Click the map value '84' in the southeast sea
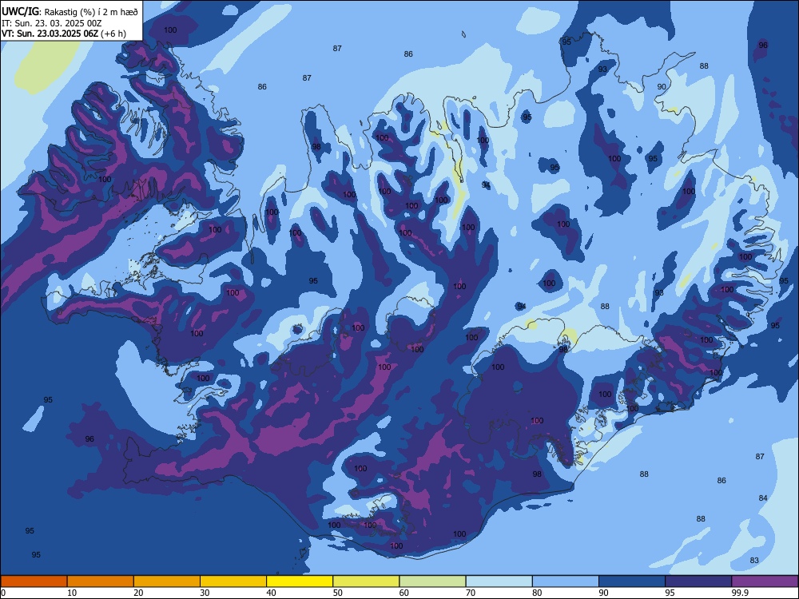Viewport: 799px width, 599px height. 763,498
